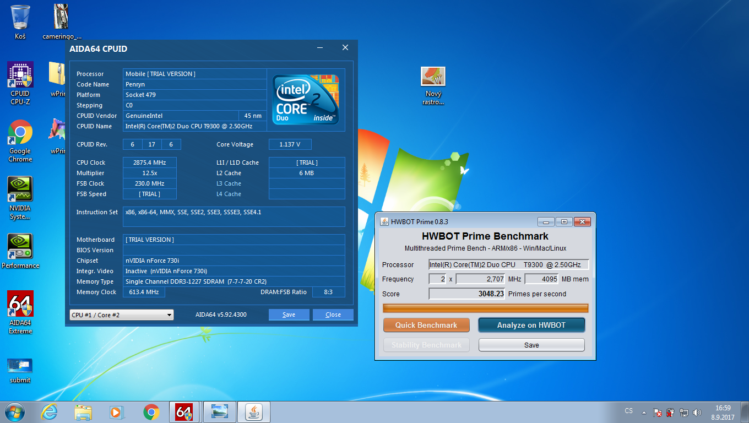Click the Memory Type Single Channel DDR3-1227 row
The image size is (749, 423).
pos(234,281)
